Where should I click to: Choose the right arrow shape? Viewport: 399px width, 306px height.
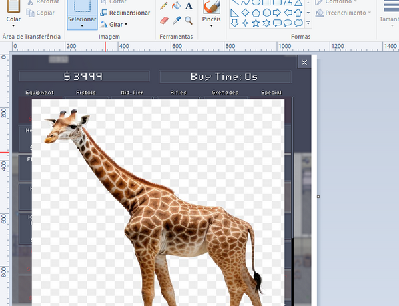click(x=277, y=13)
